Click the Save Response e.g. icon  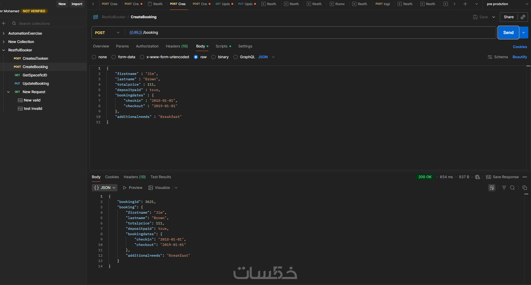coord(489,177)
